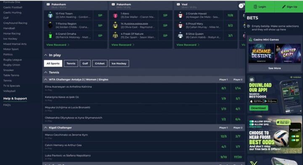This screenshot has width=303, height=165.
Task: Select 11/8 odds for Grande Hawaii
Action: [230, 15]
